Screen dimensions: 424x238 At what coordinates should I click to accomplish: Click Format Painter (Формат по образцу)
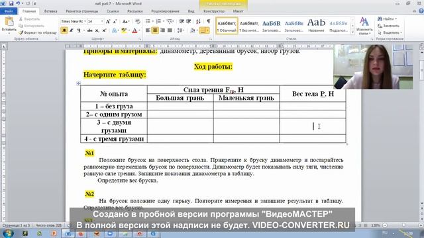38,32
